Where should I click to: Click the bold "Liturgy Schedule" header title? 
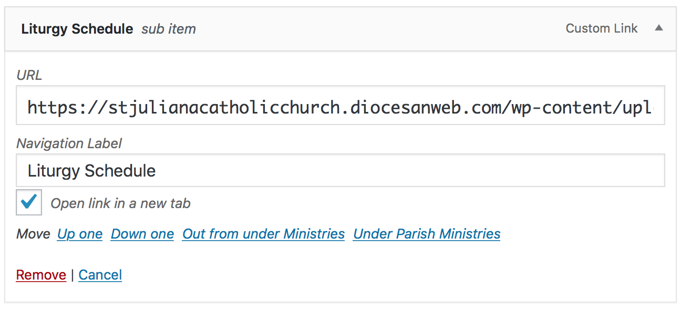click(77, 29)
